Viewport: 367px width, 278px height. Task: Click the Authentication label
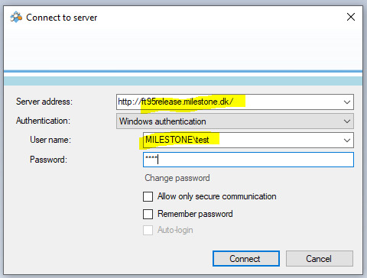click(x=43, y=121)
